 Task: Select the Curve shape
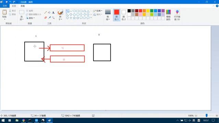(x=71, y=11)
